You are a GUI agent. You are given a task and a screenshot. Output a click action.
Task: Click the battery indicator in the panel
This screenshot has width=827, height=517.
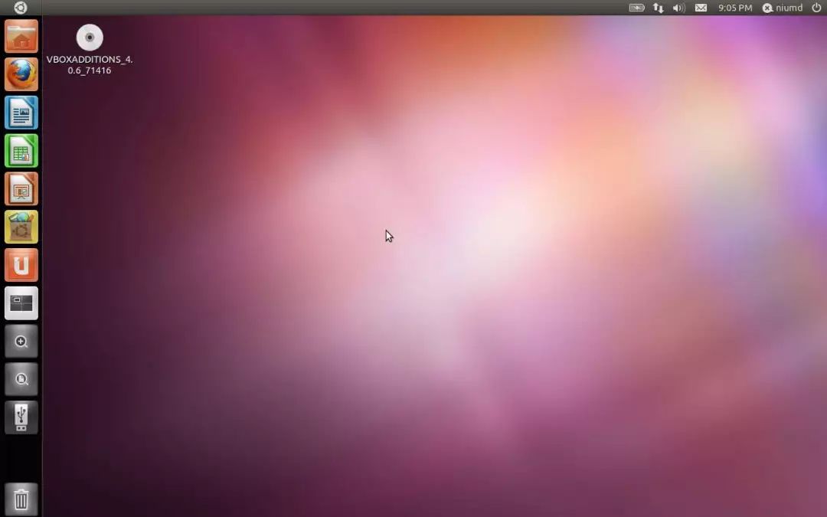tap(636, 8)
